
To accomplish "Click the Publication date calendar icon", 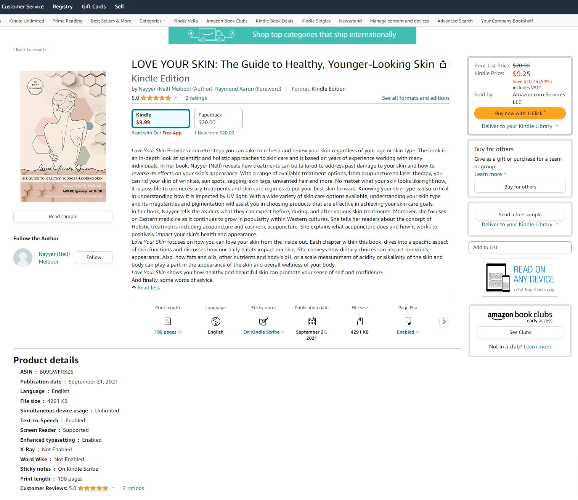I will [311, 321].
